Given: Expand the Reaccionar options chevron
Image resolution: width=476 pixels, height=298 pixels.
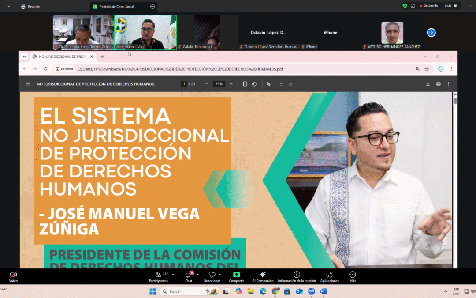Looking at the screenshot, I should [220, 275].
